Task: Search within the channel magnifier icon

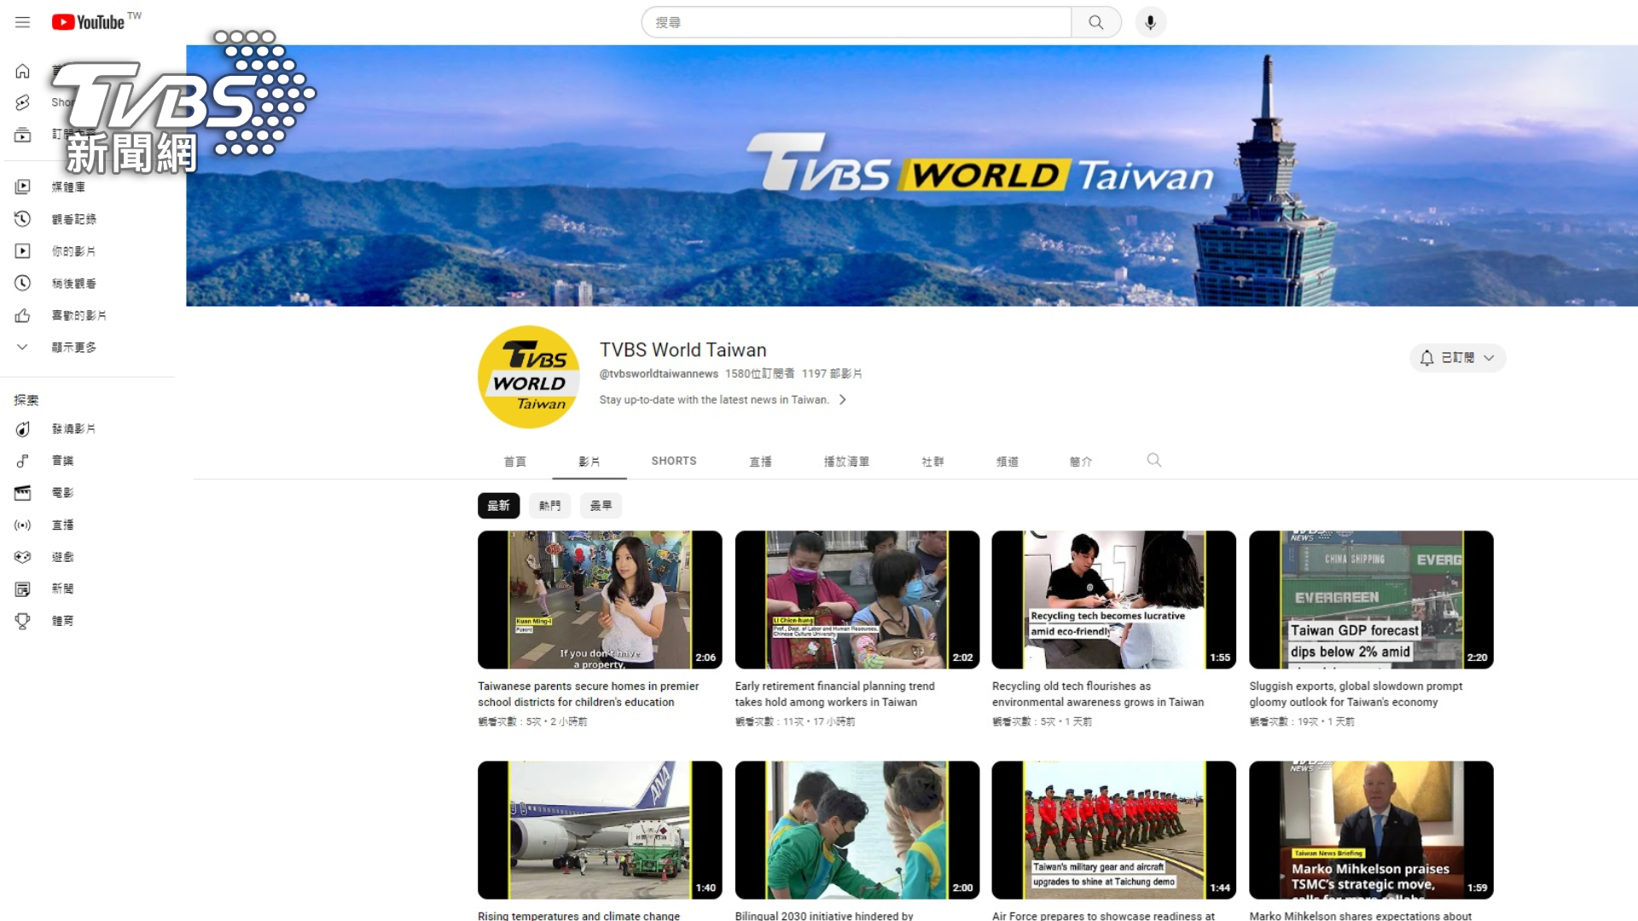Action: click(x=1154, y=460)
